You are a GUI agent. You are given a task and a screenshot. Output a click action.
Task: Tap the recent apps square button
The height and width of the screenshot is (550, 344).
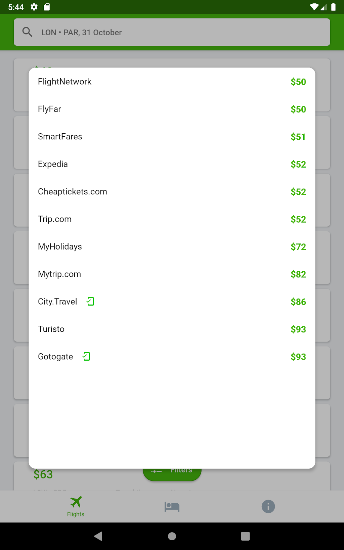click(x=245, y=536)
